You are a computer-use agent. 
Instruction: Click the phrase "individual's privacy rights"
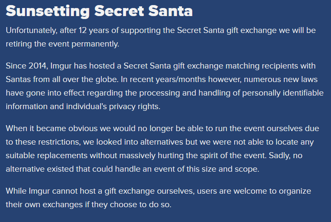[x=113, y=107]
